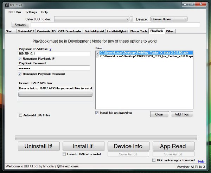The height and width of the screenshot is (173, 211).
Task: Click the '?' link beside PlayBook IP Address
Action: pyautogui.click(x=50, y=49)
